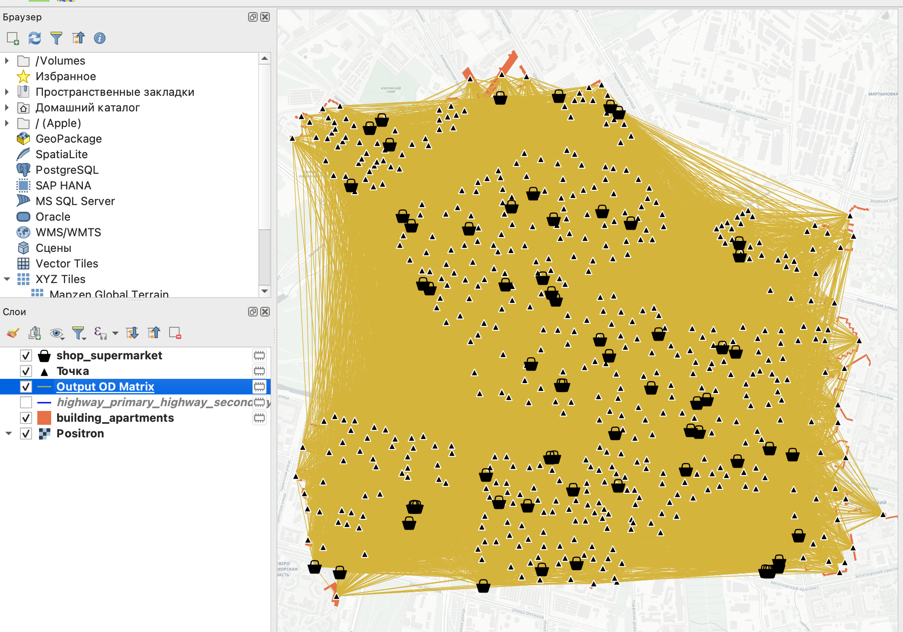The width and height of the screenshot is (903, 632).
Task: Open Browser item properties info icon
Action: click(100, 39)
